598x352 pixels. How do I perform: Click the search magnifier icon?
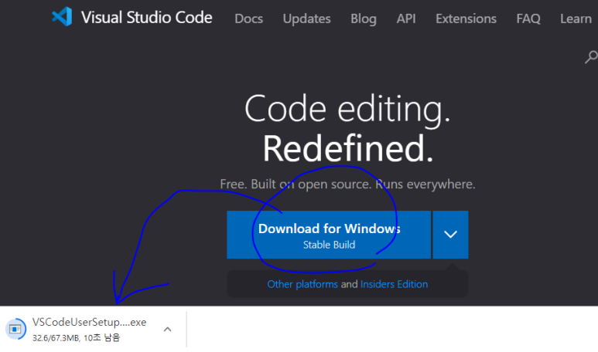[x=591, y=57]
